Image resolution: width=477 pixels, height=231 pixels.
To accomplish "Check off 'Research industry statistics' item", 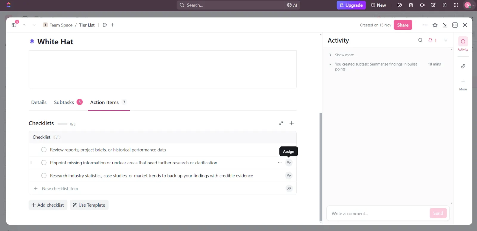I will [44, 176].
